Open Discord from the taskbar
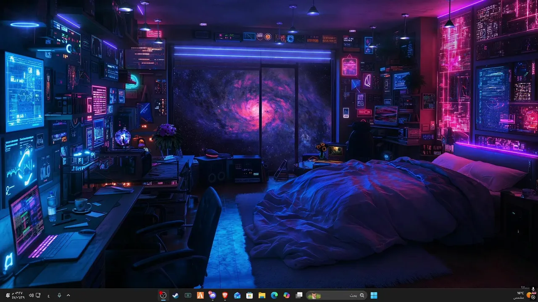This screenshot has width=538, height=302. [212, 295]
